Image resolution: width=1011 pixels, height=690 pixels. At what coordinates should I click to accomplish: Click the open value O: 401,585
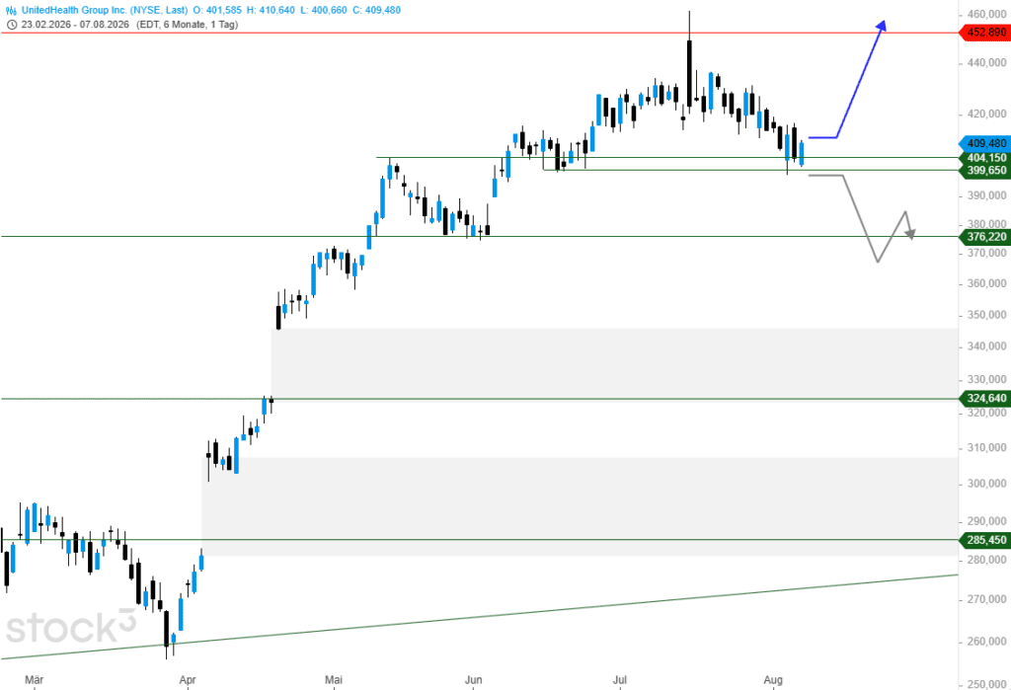tap(216, 10)
